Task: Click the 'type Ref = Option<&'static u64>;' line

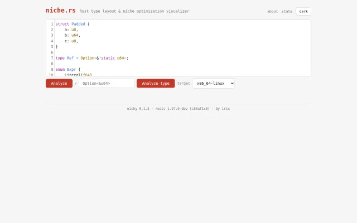Action: point(92,58)
